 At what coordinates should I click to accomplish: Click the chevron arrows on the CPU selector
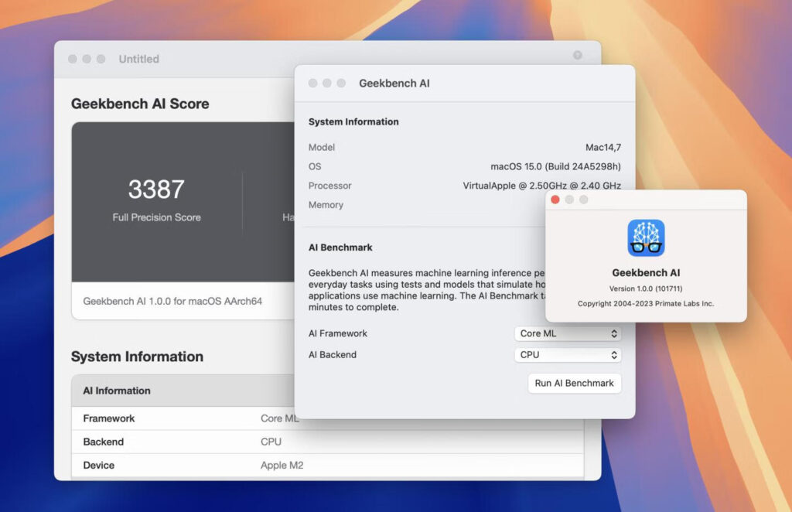click(x=615, y=355)
